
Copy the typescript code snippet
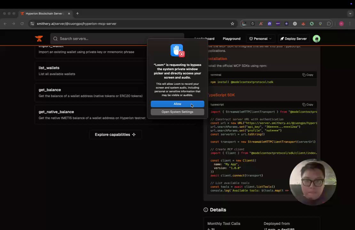pyautogui.click(x=308, y=105)
